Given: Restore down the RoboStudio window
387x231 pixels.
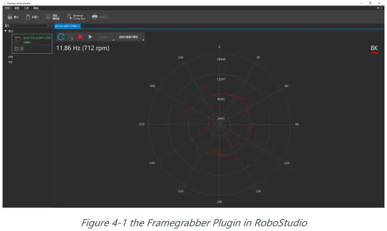Looking at the screenshot, I should point(370,3).
